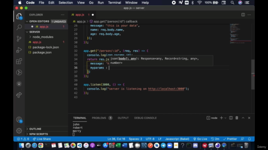The image size is (268, 150).
Task: Close the terminal panel
Action: 249,118
